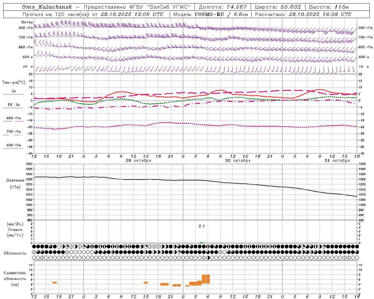The width and height of the screenshot is (374, 299).
Task: Click the 'Долгота: 74.567' longitude value
Action: pos(223,7)
